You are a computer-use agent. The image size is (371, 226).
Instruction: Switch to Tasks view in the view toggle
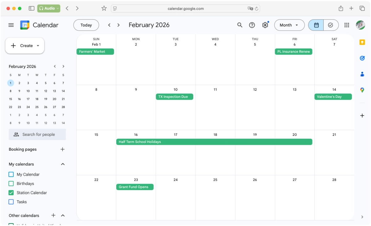tap(331, 25)
